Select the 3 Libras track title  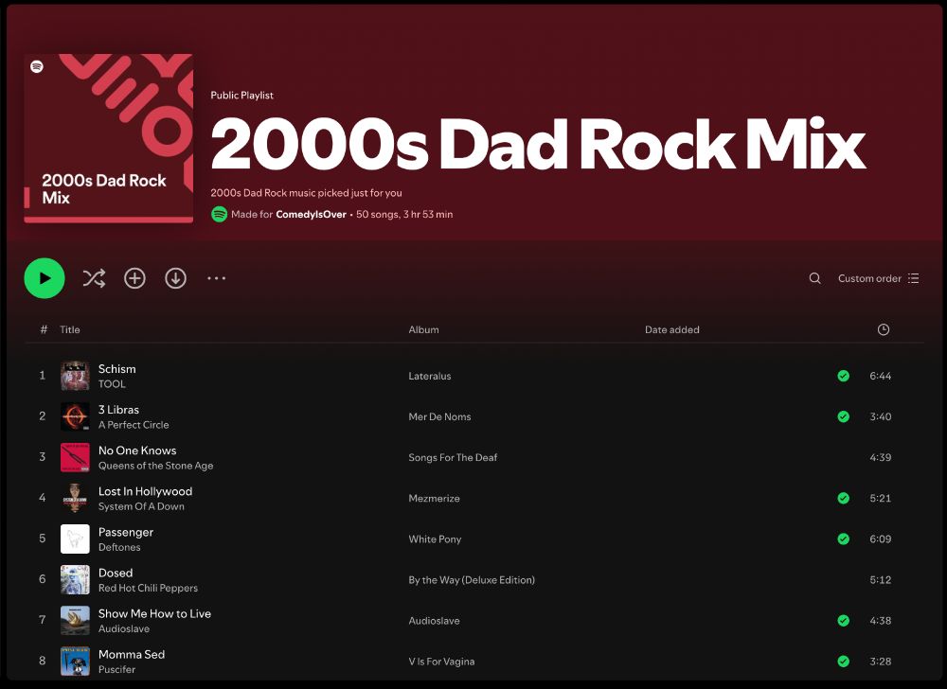pos(118,410)
